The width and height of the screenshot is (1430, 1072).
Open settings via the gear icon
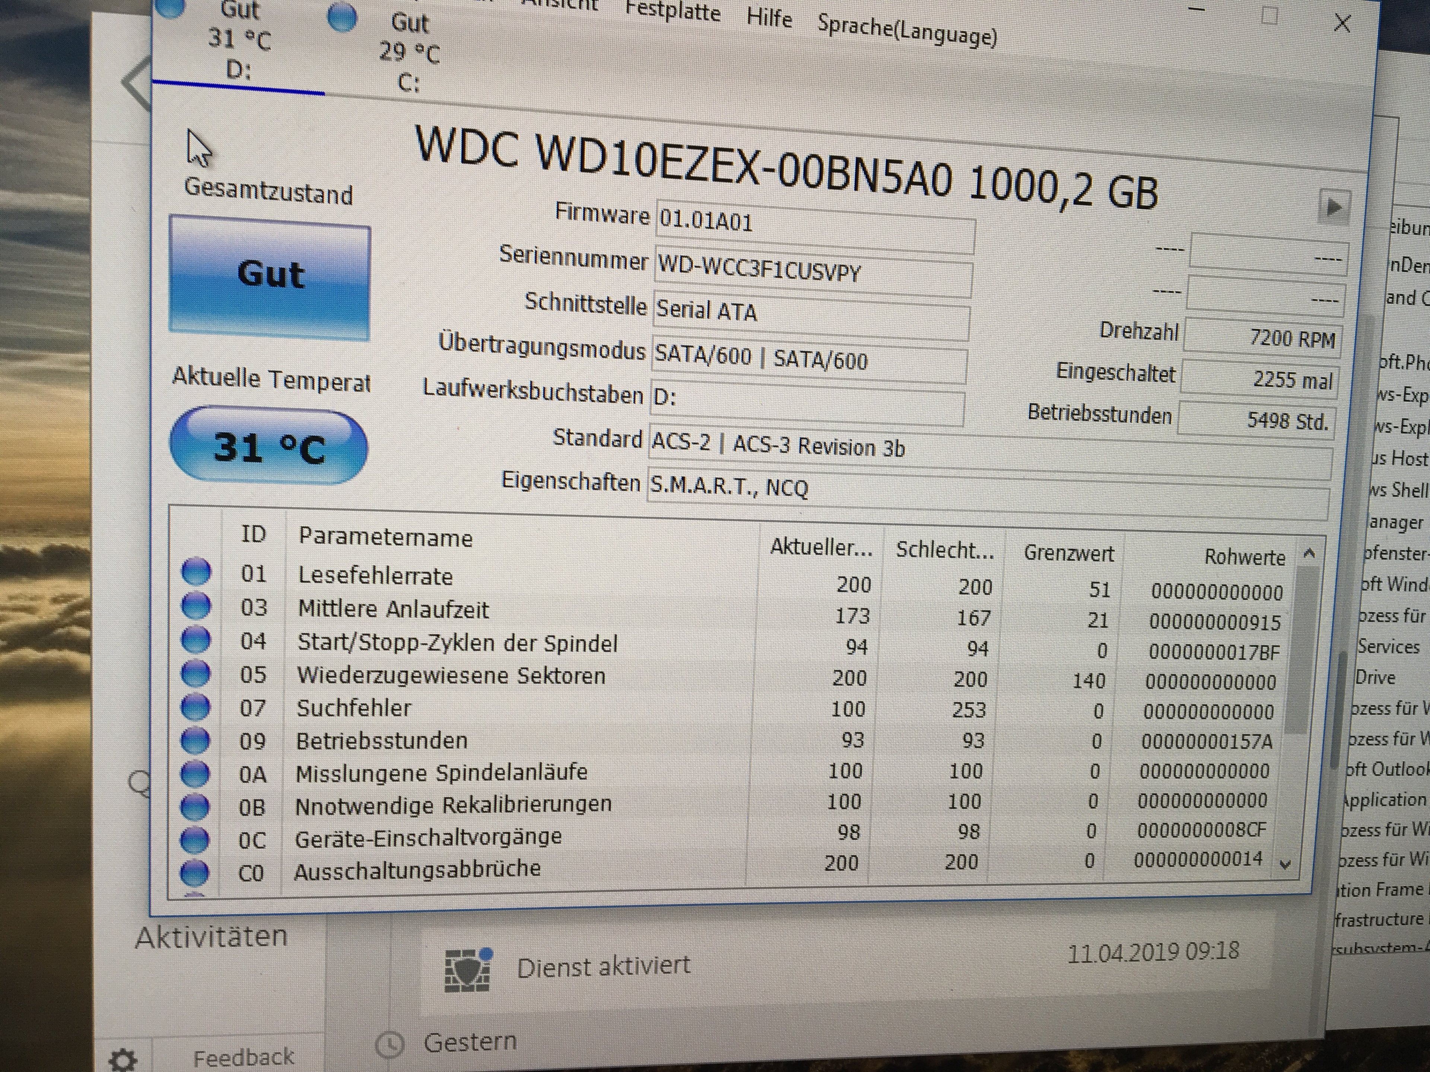tap(122, 1059)
